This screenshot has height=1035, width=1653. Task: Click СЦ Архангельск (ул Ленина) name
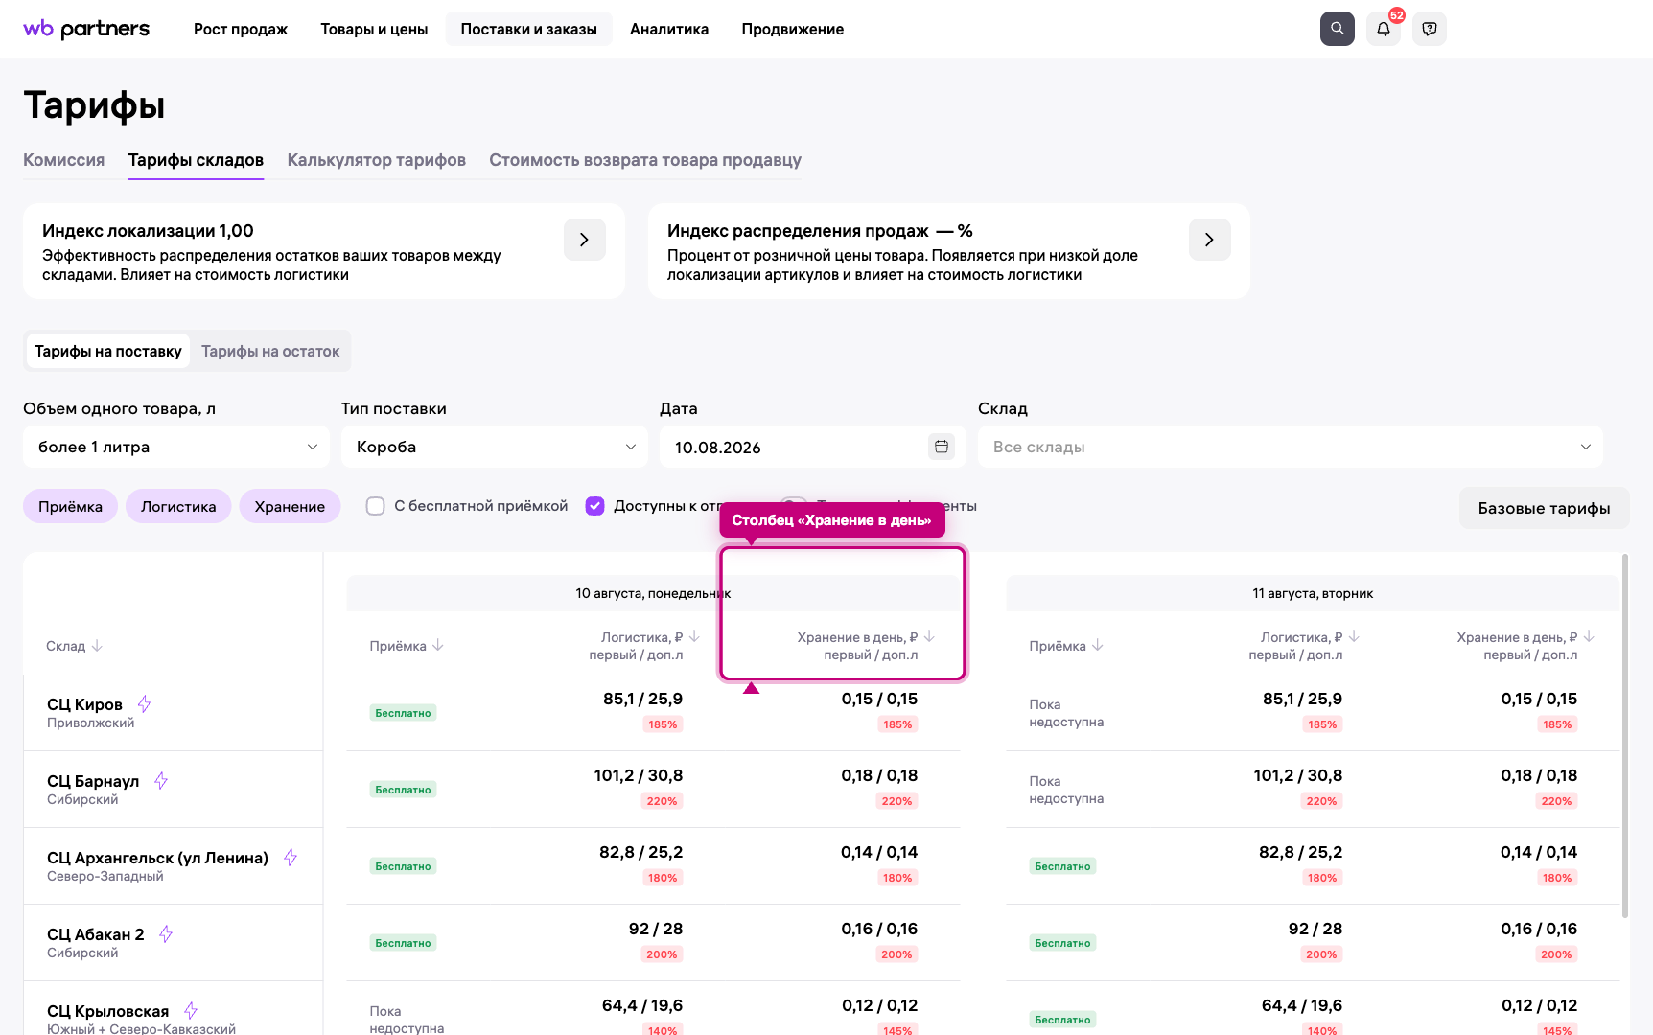(157, 858)
